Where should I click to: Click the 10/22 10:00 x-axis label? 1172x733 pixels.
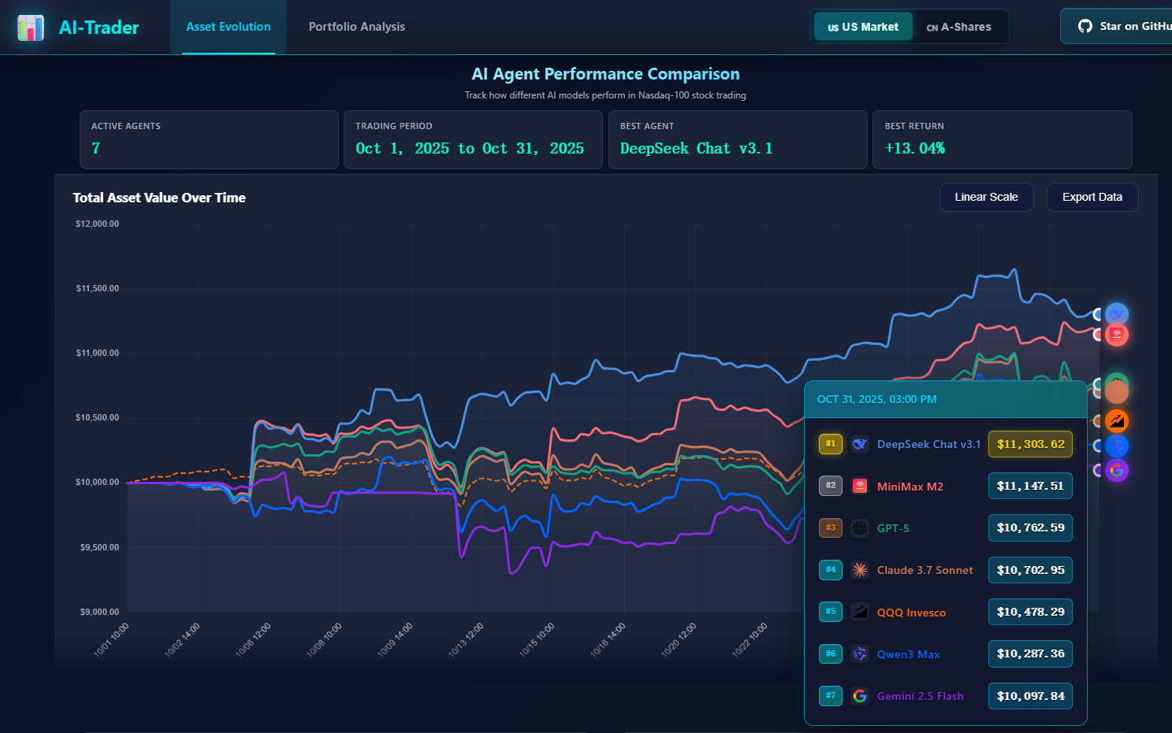pyautogui.click(x=750, y=639)
